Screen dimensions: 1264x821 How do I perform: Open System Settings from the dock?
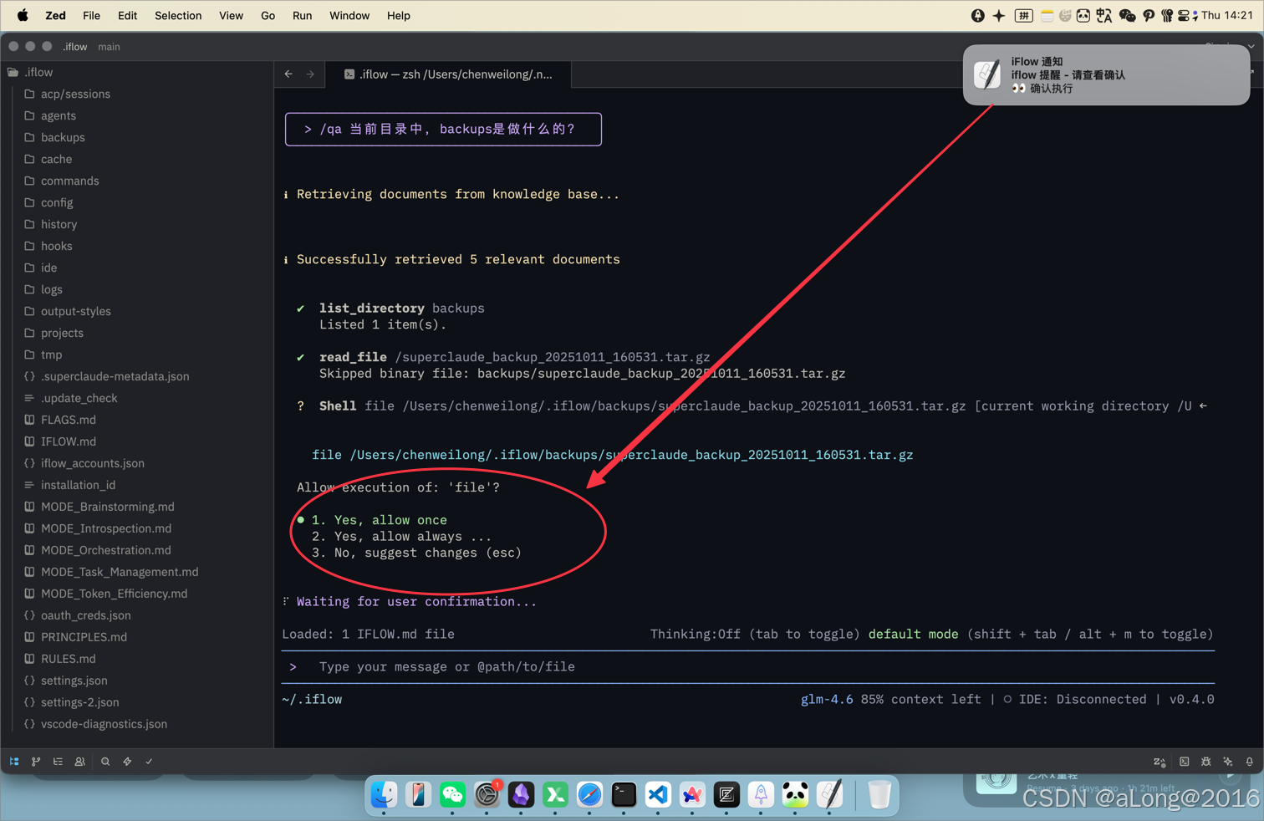(x=487, y=794)
